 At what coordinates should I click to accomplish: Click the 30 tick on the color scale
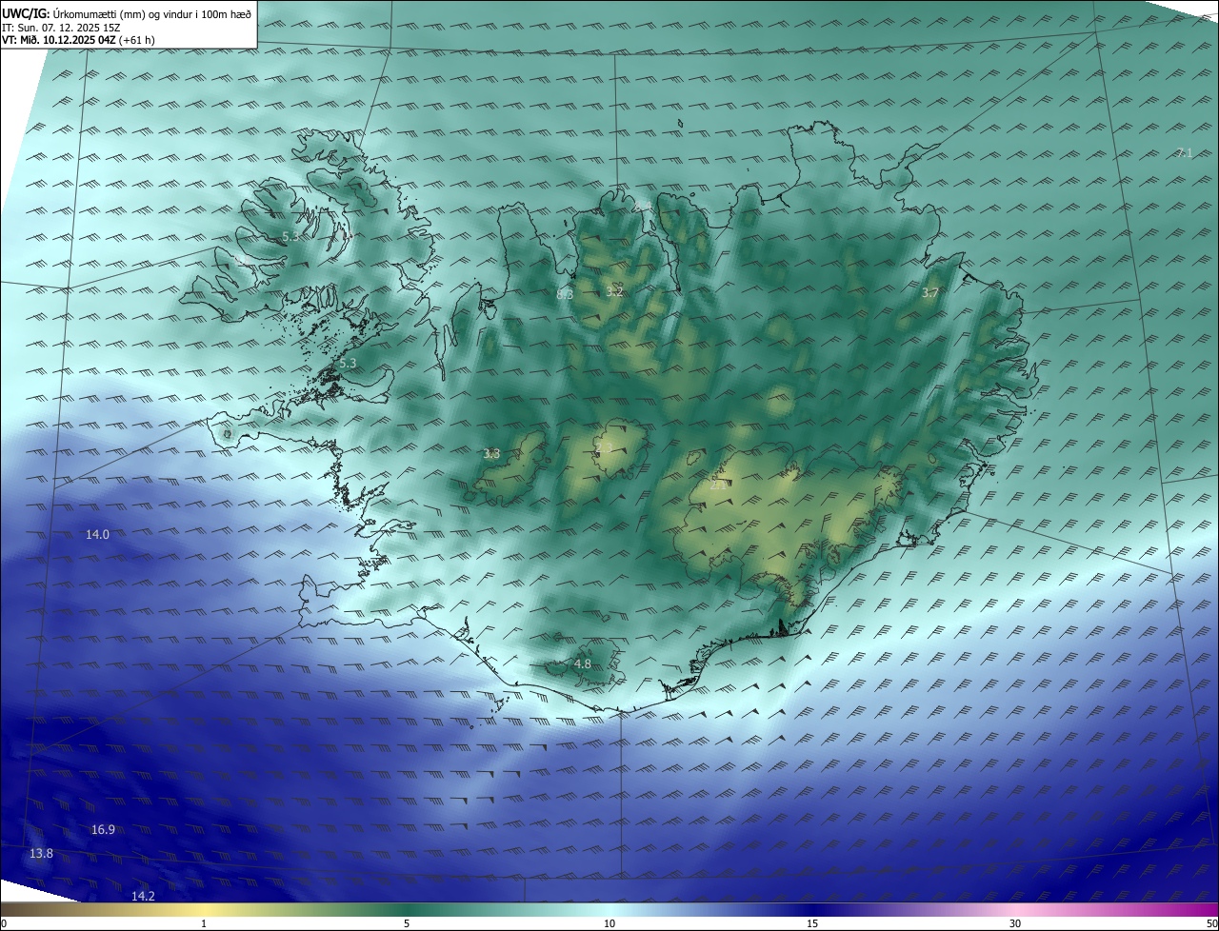pyautogui.click(x=1015, y=923)
